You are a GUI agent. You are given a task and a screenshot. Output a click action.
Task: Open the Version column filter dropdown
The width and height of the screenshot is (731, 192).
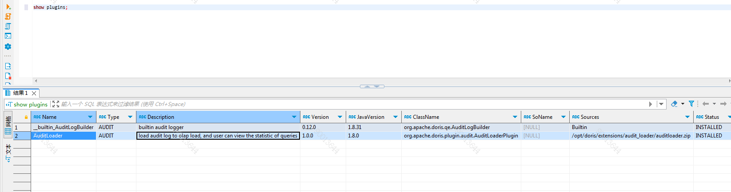click(x=340, y=117)
